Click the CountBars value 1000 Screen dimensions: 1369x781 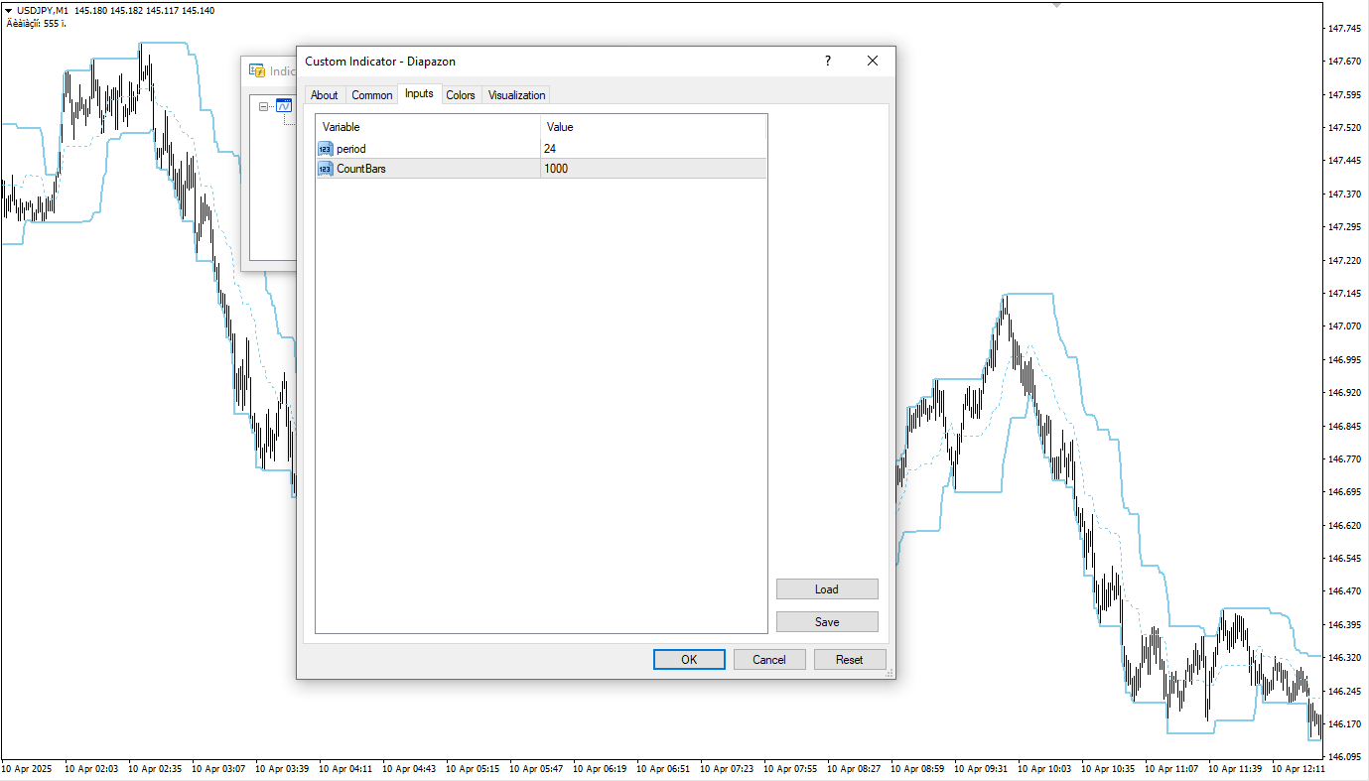pyautogui.click(x=556, y=169)
